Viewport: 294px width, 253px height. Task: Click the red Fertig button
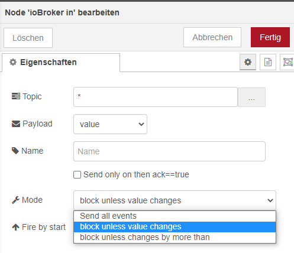pyautogui.click(x=270, y=37)
